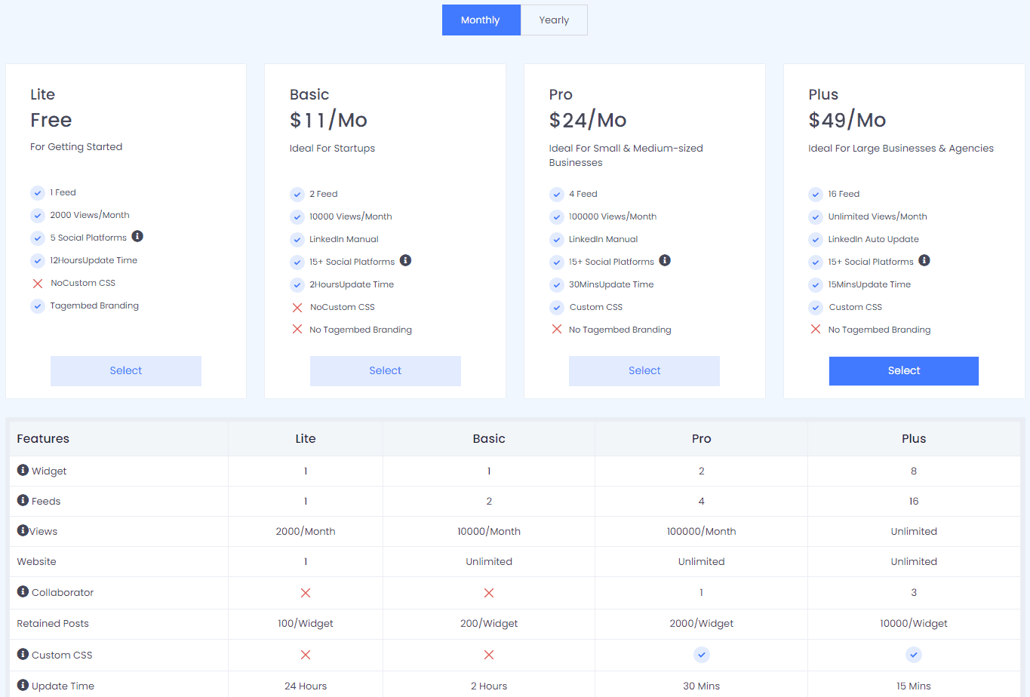Click info icon next to Feeds row
This screenshot has width=1030, height=697.
coord(23,500)
